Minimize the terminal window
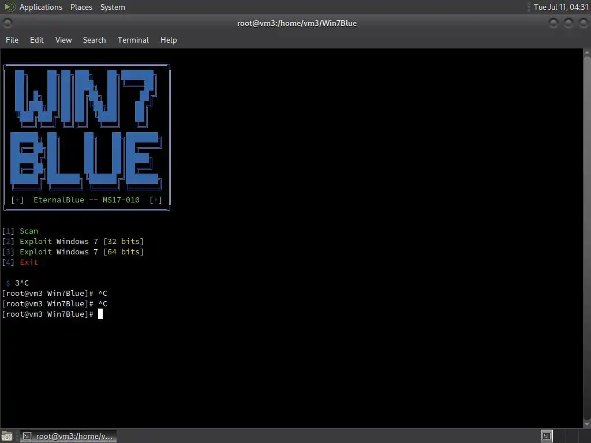The image size is (591, 443). pyautogui.click(x=553, y=23)
